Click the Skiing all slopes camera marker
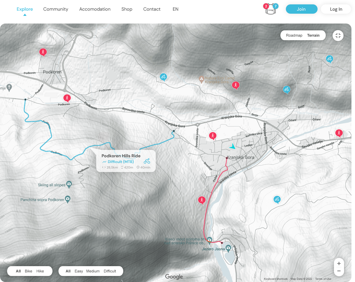The height and width of the screenshot is (282, 355). pyautogui.click(x=69, y=184)
